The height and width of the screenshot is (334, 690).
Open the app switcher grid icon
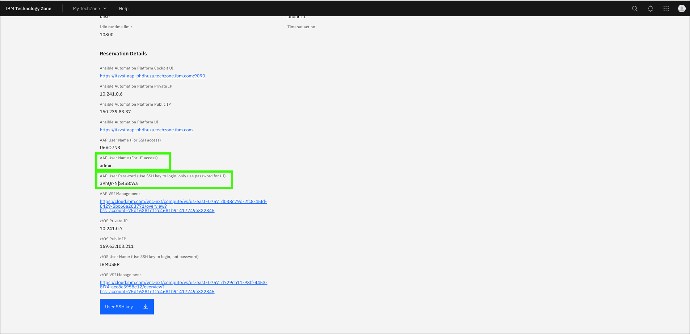point(666,9)
